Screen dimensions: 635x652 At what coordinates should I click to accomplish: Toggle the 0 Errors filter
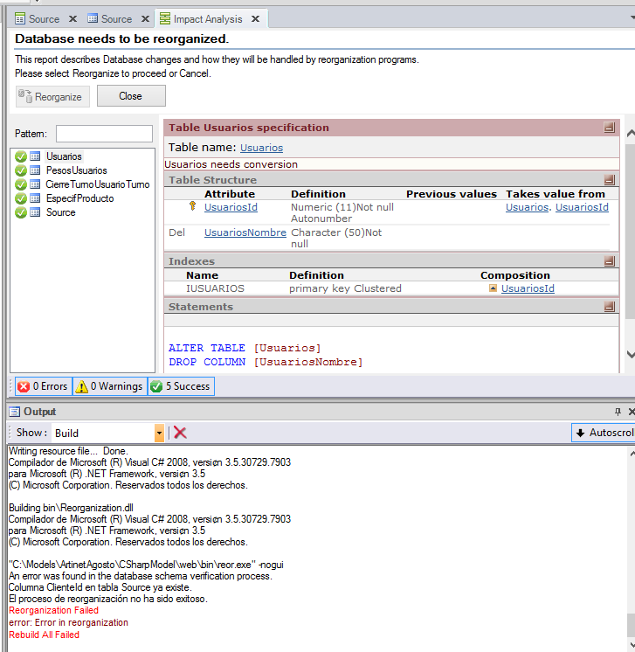click(x=43, y=386)
